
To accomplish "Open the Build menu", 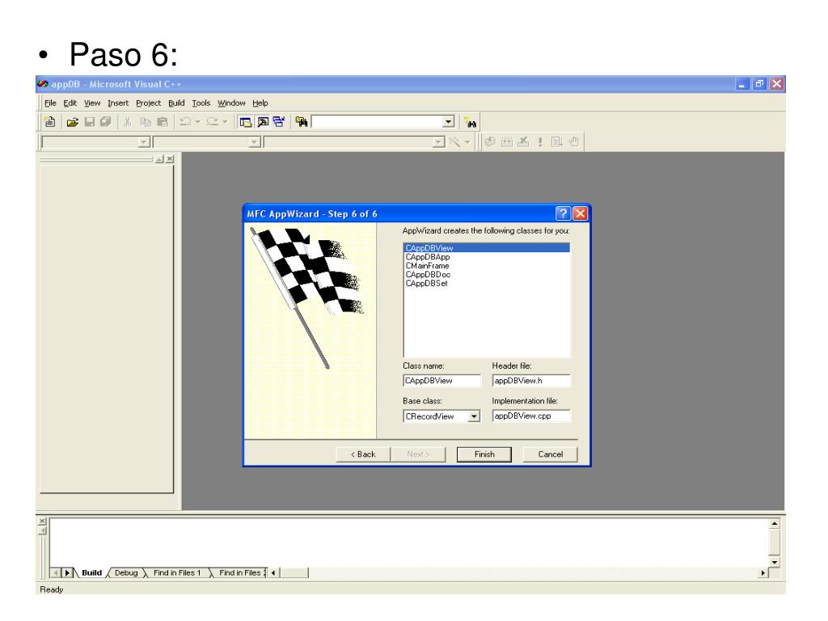I will (x=176, y=103).
